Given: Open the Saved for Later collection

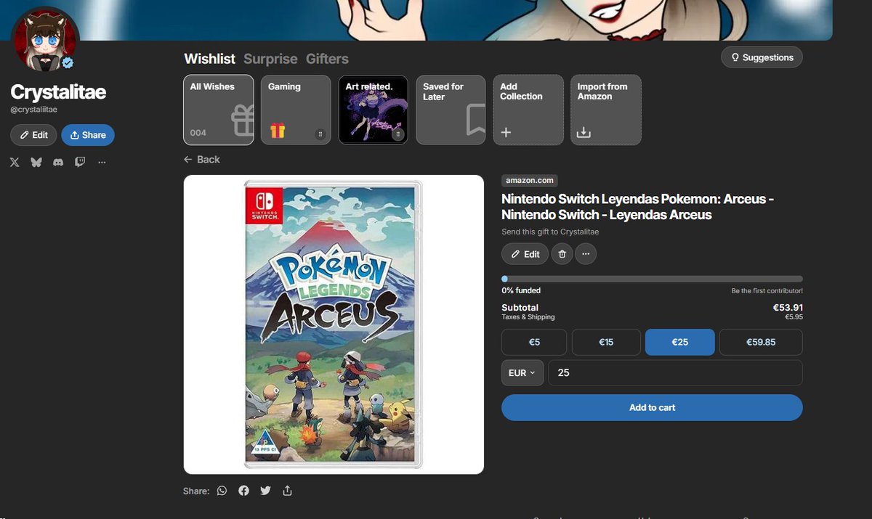Looking at the screenshot, I should (x=451, y=110).
